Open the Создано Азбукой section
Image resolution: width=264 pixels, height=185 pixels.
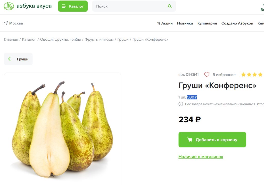237,23
